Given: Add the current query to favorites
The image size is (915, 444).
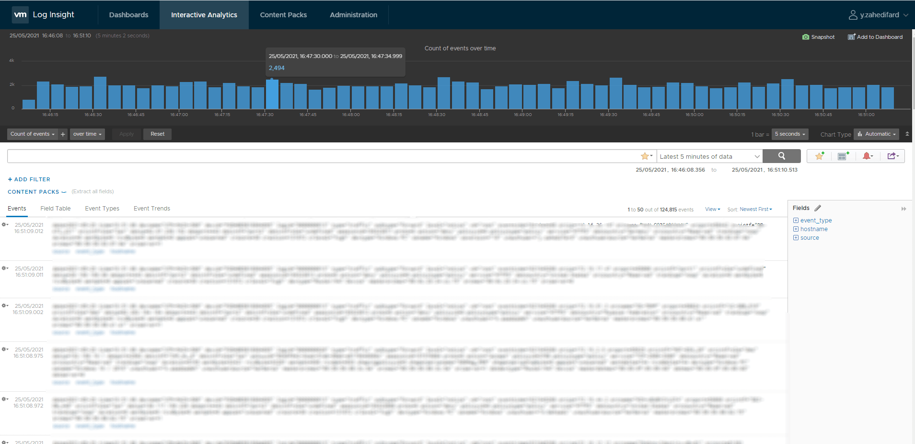Looking at the screenshot, I should click(x=819, y=156).
